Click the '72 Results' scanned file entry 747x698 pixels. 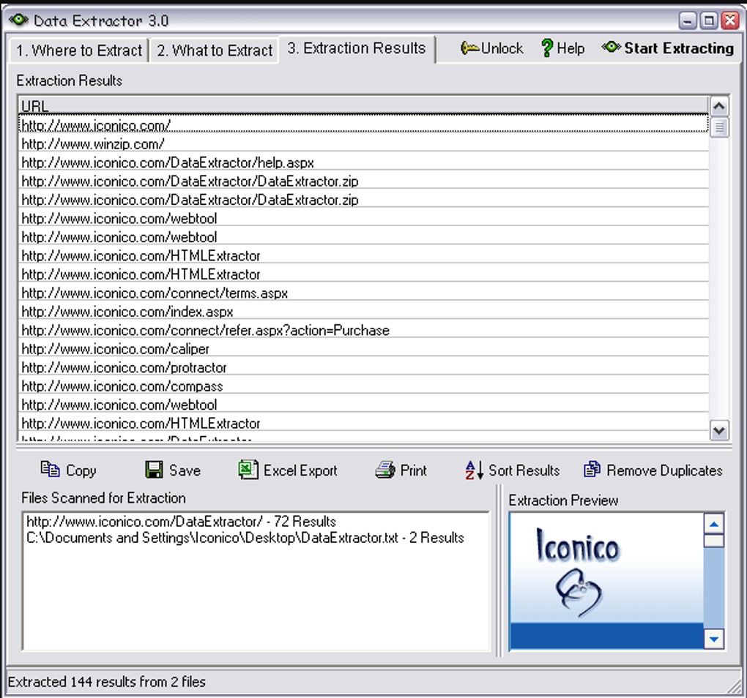tap(181, 522)
